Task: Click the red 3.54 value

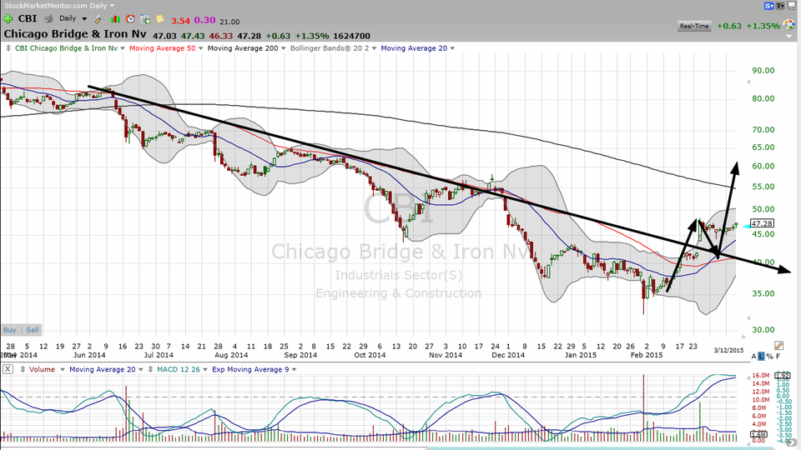Action: click(x=180, y=21)
